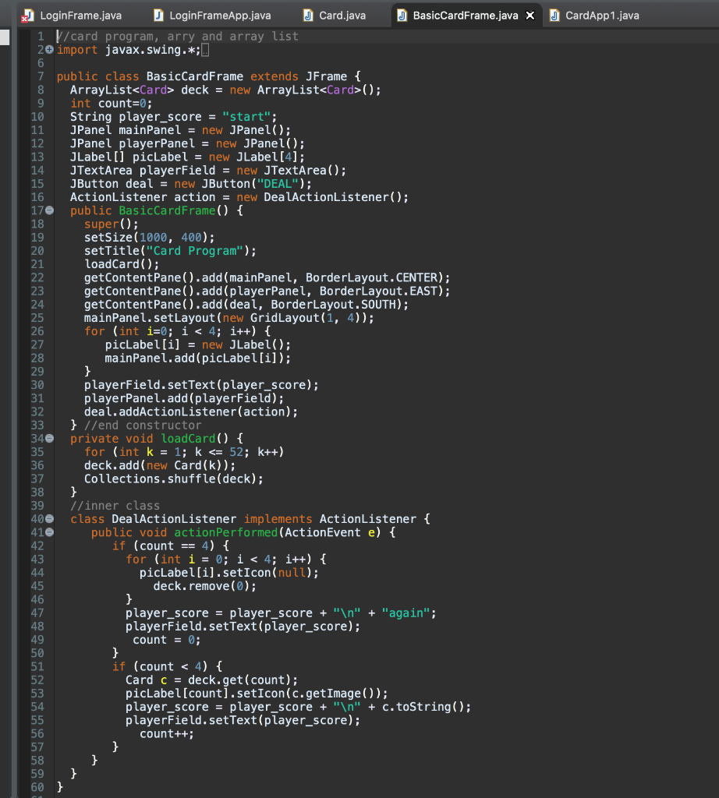
Task: Click the LoginFrame.java file icon with error
Action: [x=27, y=16]
